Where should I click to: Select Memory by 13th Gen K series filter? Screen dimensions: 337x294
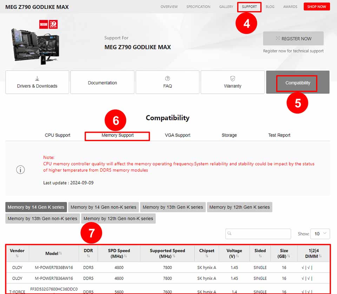tap(173, 207)
